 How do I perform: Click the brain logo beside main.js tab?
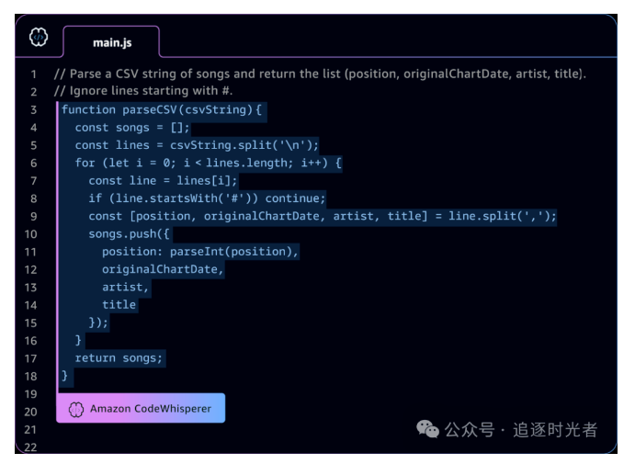tap(39, 38)
